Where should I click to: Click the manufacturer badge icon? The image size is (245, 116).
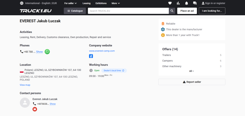163,29
